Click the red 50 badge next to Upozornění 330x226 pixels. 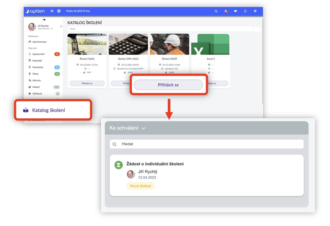(57, 54)
